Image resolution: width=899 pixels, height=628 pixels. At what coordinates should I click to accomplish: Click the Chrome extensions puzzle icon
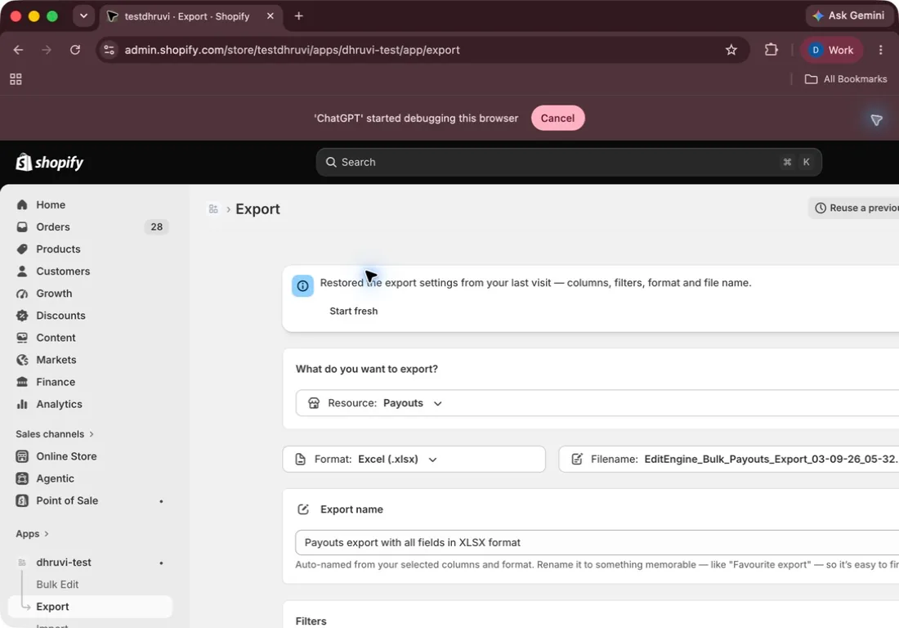point(772,50)
